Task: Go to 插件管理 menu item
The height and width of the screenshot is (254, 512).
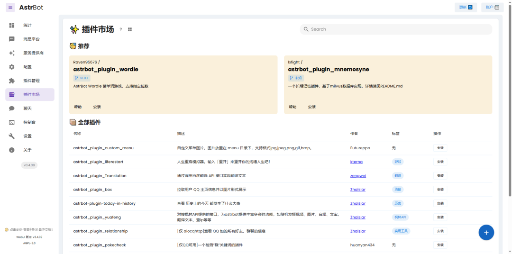Action: 30,81
